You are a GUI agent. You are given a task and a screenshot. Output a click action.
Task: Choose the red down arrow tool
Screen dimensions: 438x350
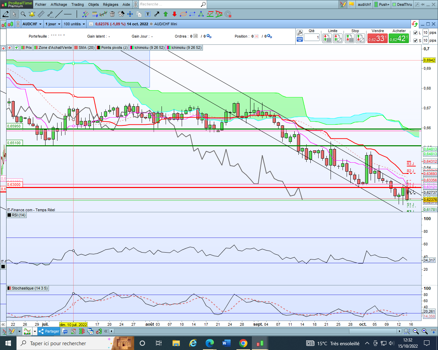tap(175, 14)
